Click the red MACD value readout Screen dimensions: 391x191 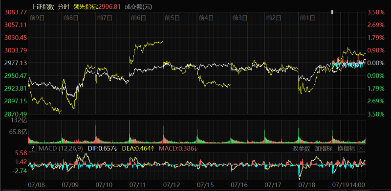(x=178, y=148)
